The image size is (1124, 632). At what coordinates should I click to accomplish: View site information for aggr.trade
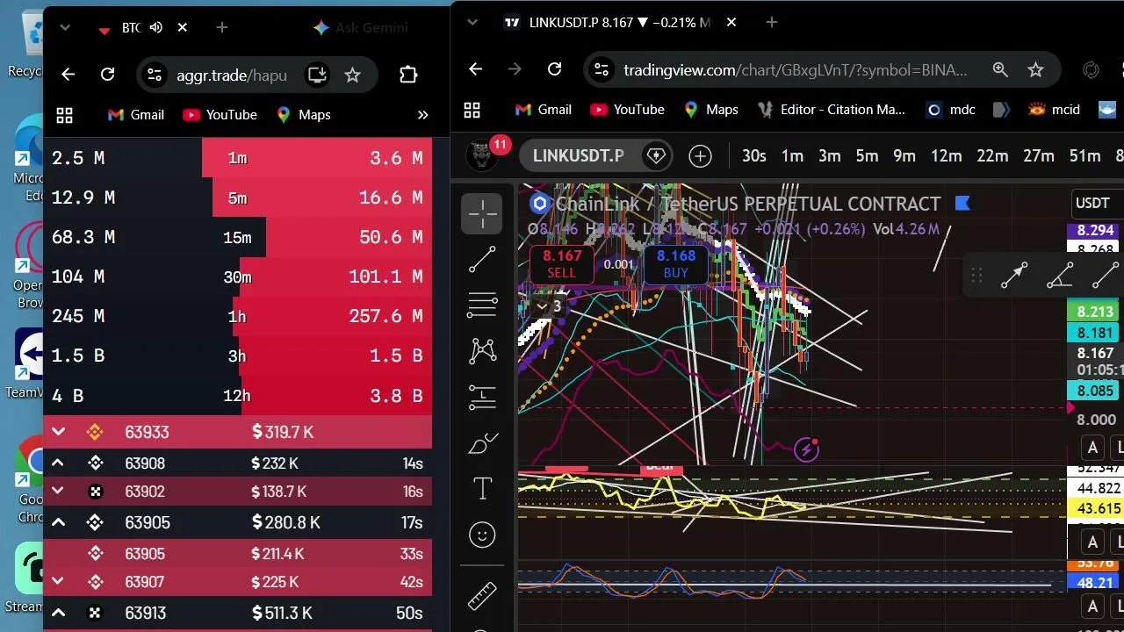click(154, 75)
